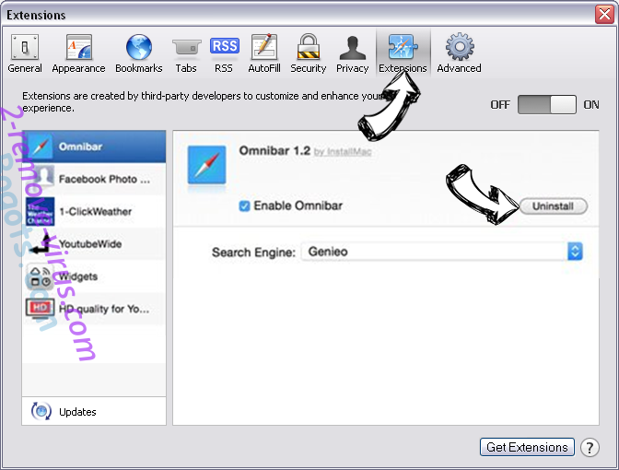Image resolution: width=619 pixels, height=470 pixels.
Task: Select the Omnibar compass icon in list
Action: (40, 147)
